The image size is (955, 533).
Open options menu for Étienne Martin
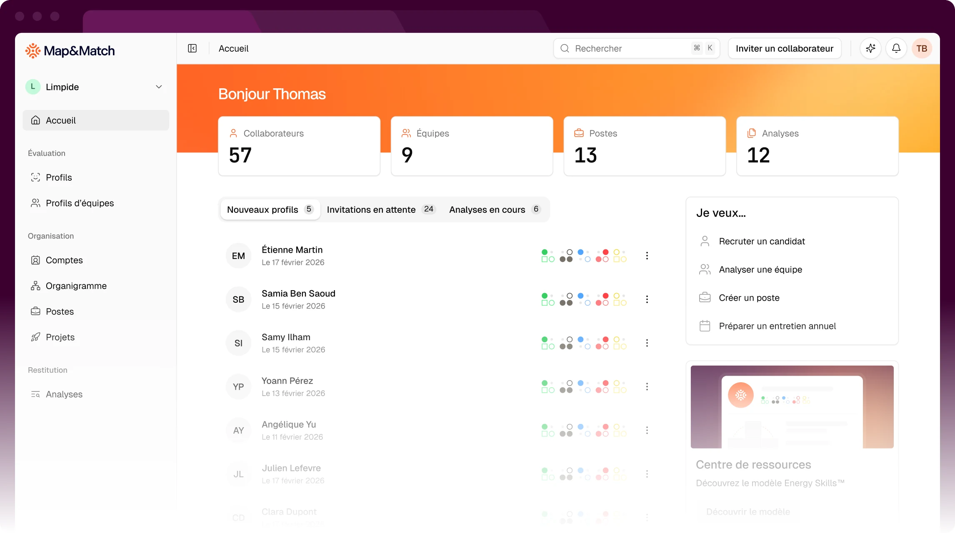[x=647, y=256]
